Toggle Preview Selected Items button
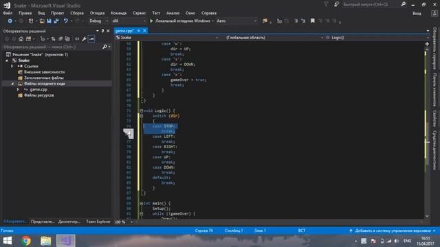 91,39
